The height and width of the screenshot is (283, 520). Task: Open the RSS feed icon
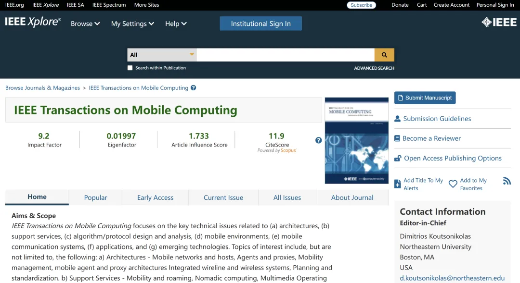pos(507,181)
